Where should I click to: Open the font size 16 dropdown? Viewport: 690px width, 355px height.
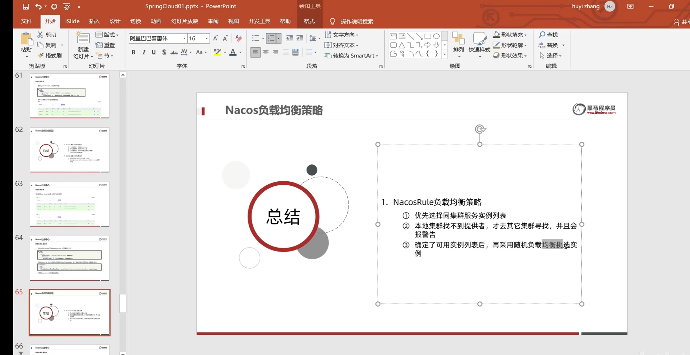(x=206, y=38)
